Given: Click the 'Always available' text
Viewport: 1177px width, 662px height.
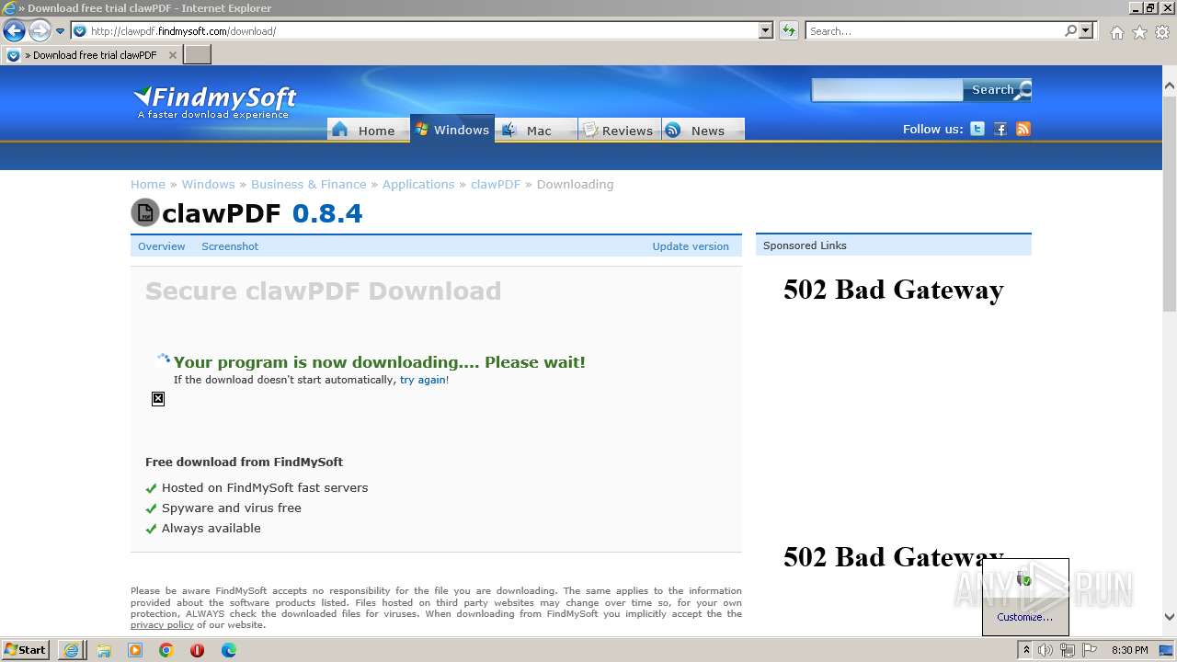Looking at the screenshot, I should click(x=211, y=528).
